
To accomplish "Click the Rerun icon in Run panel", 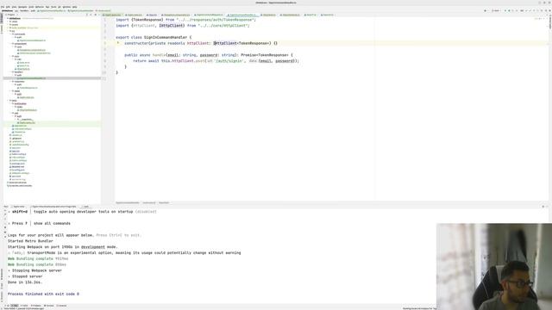I will click(5, 210).
